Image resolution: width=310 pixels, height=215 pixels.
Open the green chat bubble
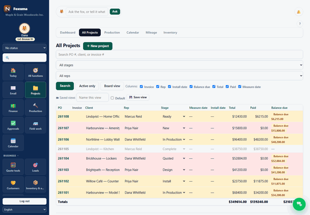[x=299, y=204]
